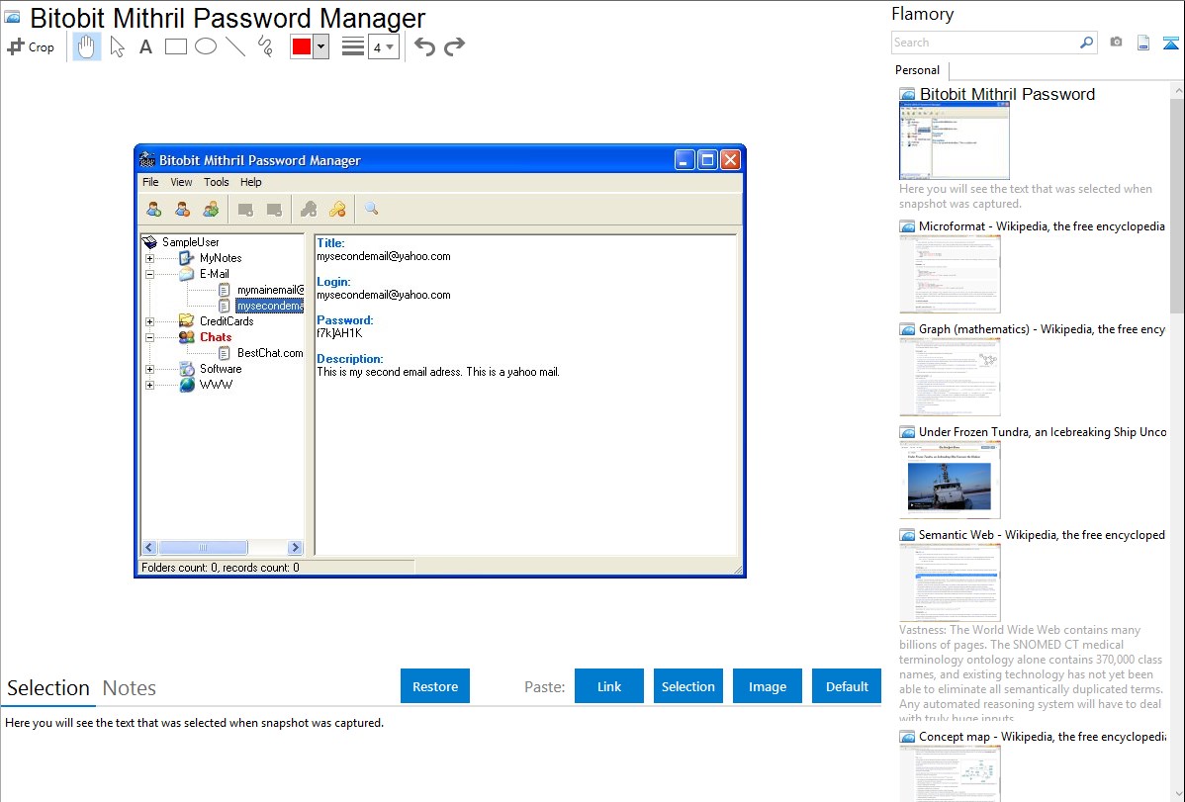Click the red color swatch
The image size is (1185, 802).
302,46
